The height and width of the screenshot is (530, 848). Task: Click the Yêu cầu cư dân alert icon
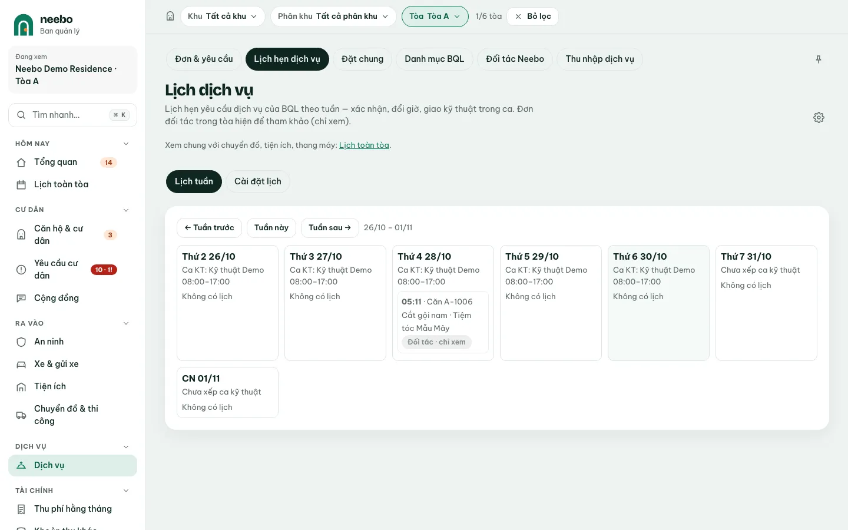pos(21,270)
